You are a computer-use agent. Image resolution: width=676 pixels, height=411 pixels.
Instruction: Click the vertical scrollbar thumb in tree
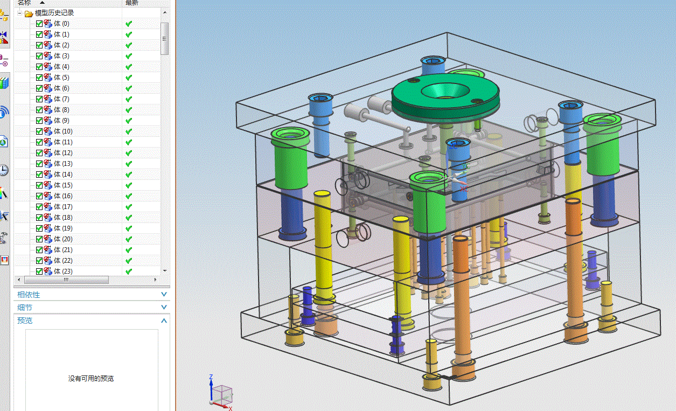click(165, 38)
